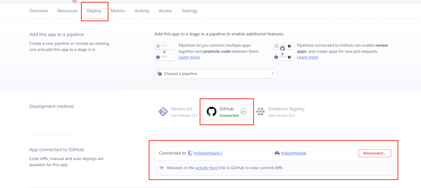Screen dimensions: 421x188
Task: Click Learn more under review apps
Action: 307,57
